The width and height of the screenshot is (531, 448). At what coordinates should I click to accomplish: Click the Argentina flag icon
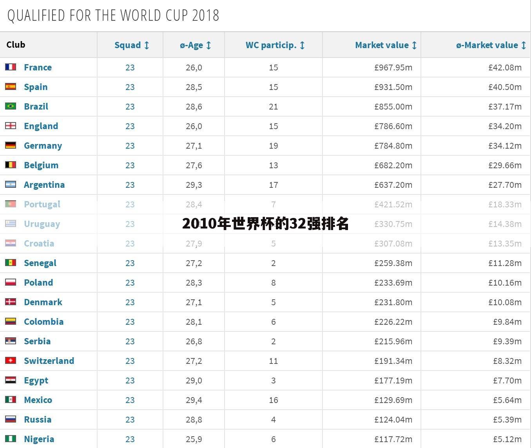pos(11,184)
